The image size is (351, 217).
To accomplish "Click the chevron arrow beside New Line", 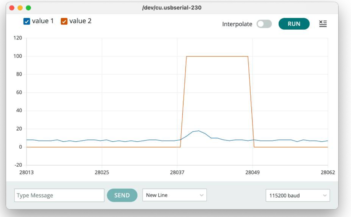I will coord(202,195).
